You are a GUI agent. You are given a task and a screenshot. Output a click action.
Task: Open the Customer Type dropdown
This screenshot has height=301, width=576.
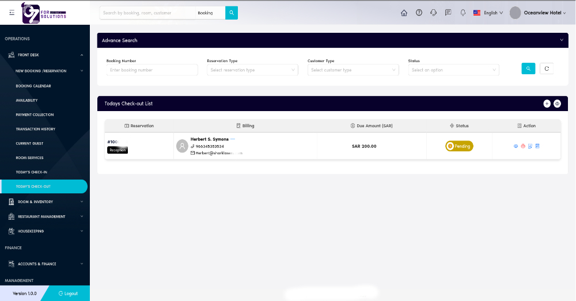coord(353,70)
